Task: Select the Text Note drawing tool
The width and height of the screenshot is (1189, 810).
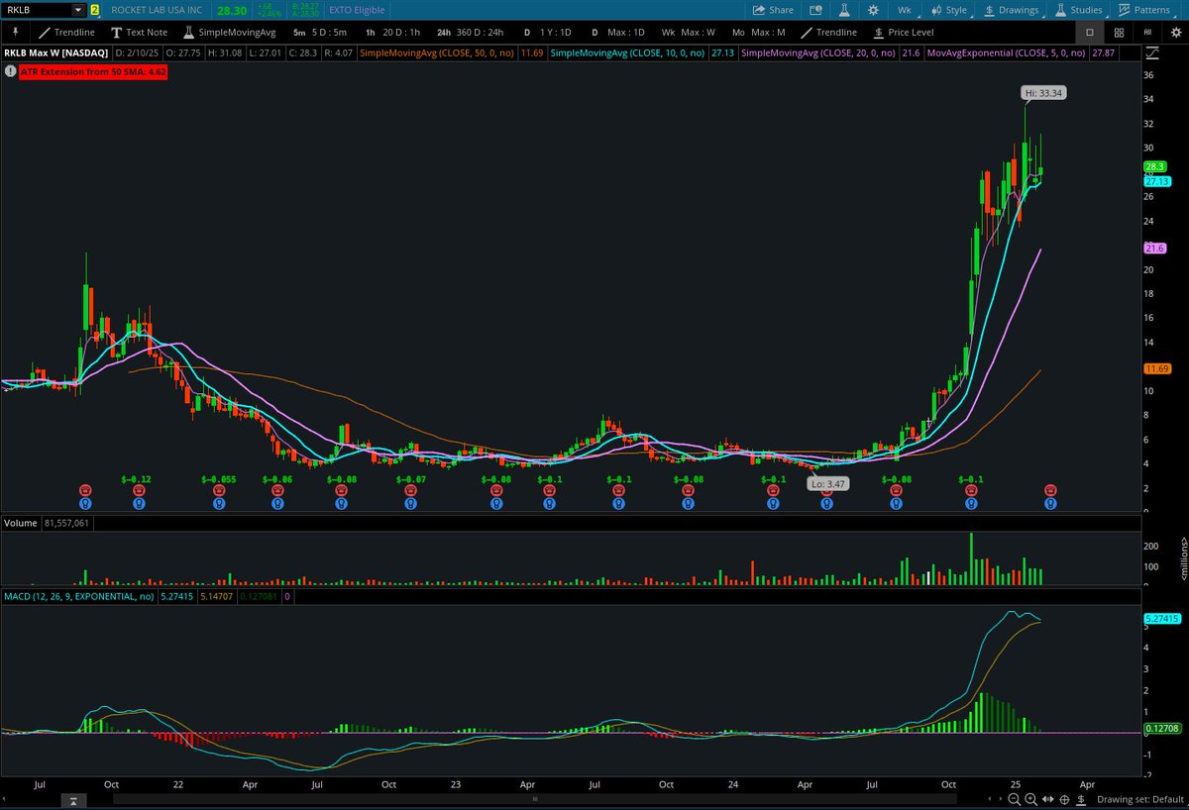Action: [x=139, y=32]
